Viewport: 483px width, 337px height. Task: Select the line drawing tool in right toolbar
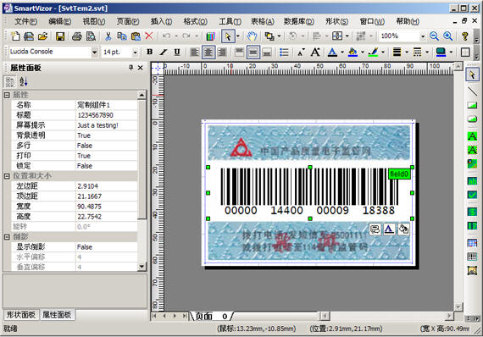pyautogui.click(x=472, y=91)
